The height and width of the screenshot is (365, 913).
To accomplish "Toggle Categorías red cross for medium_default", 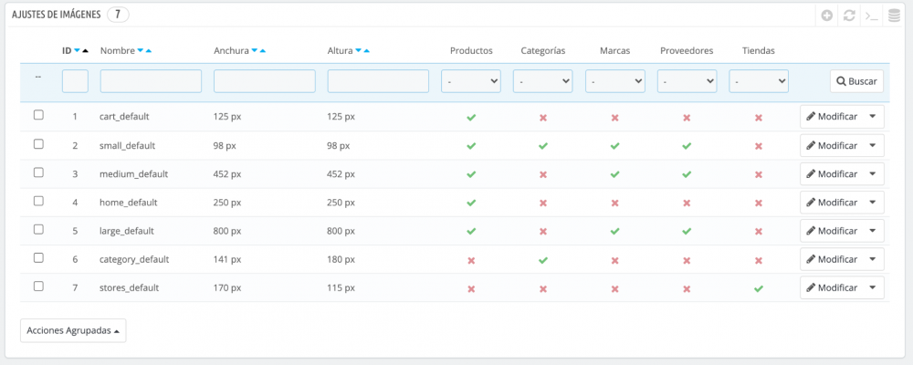I will 542,174.
